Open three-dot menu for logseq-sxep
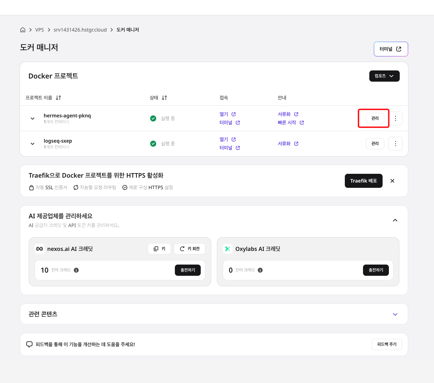434x383 pixels. (x=396, y=144)
